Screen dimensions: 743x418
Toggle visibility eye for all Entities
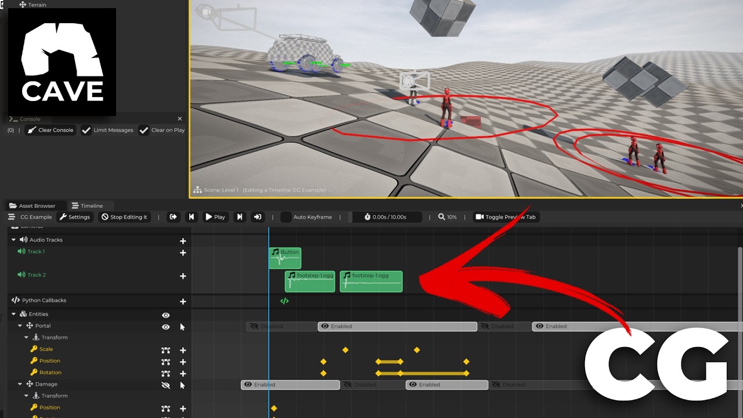[166, 315]
